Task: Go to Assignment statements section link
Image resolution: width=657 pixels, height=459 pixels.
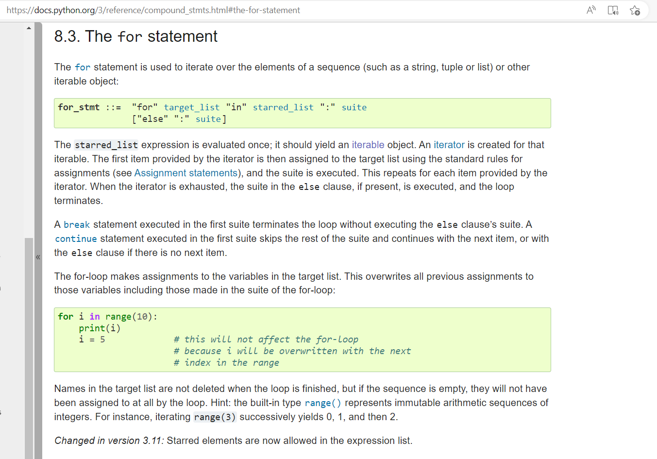Action: point(185,173)
